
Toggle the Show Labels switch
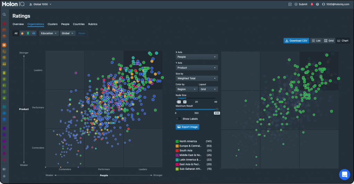click(178, 119)
